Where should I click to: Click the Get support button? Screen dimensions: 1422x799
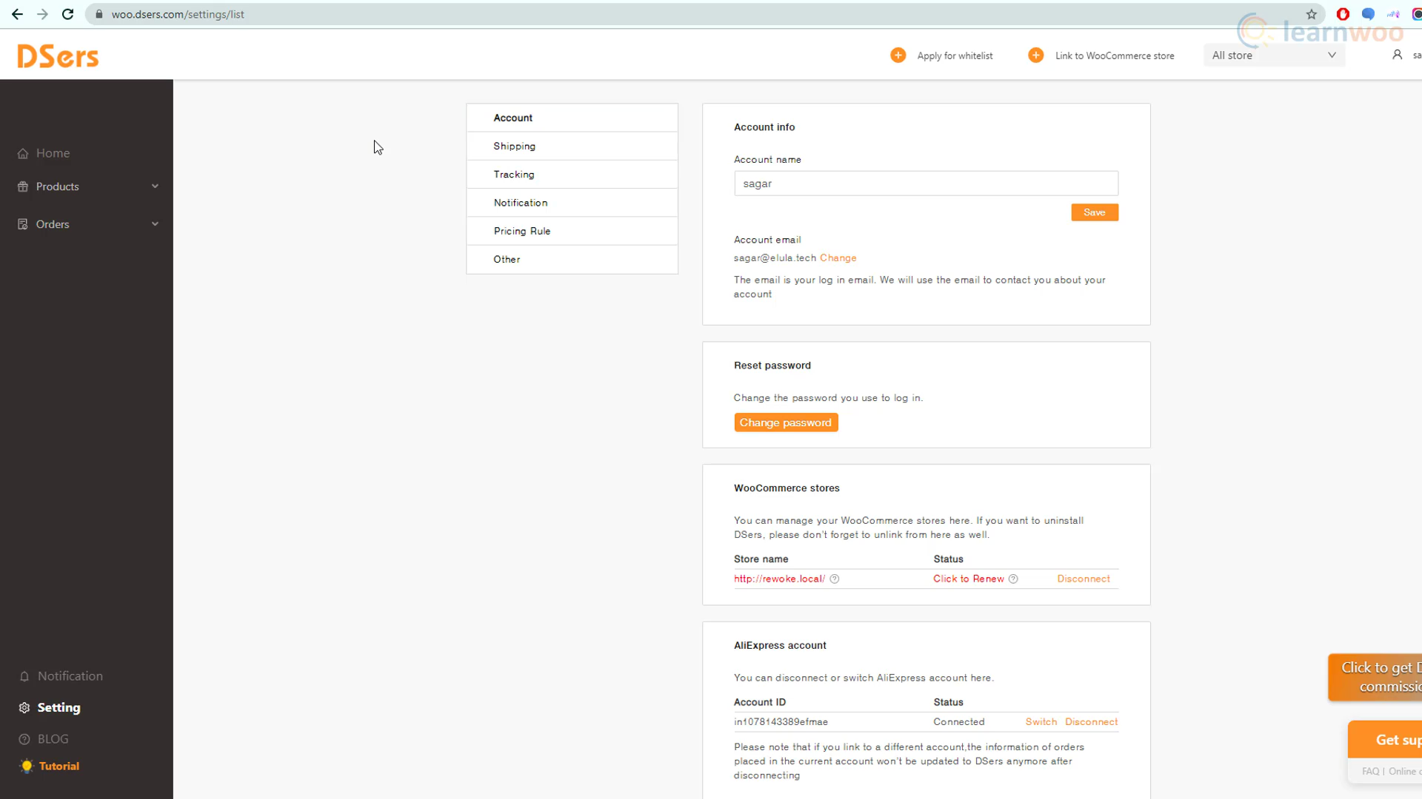click(1386, 740)
